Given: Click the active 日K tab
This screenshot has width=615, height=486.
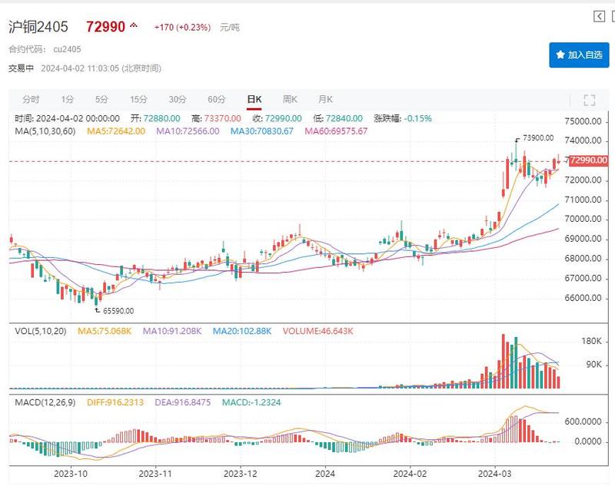Looking at the screenshot, I should coord(254,100).
